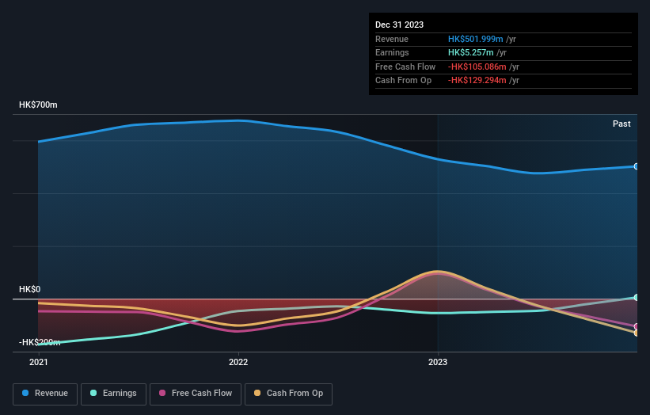The height and width of the screenshot is (415, 650).
Task: Click the HK$700m y-axis label
Action: click(x=38, y=105)
